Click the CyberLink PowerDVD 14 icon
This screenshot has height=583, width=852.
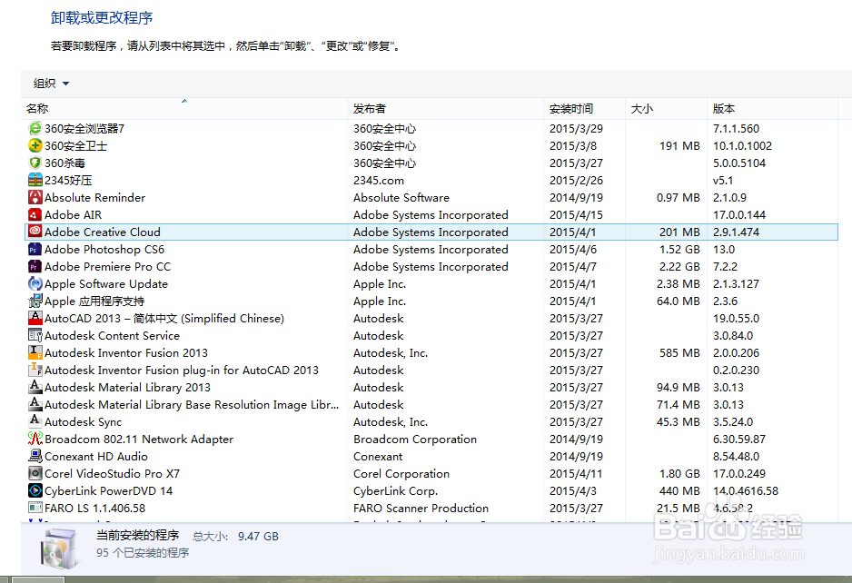35,490
